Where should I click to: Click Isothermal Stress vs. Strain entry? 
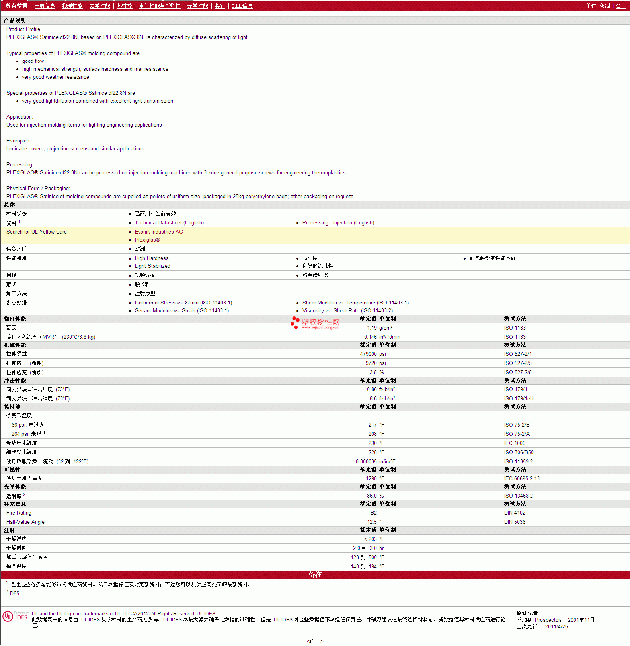183,303
